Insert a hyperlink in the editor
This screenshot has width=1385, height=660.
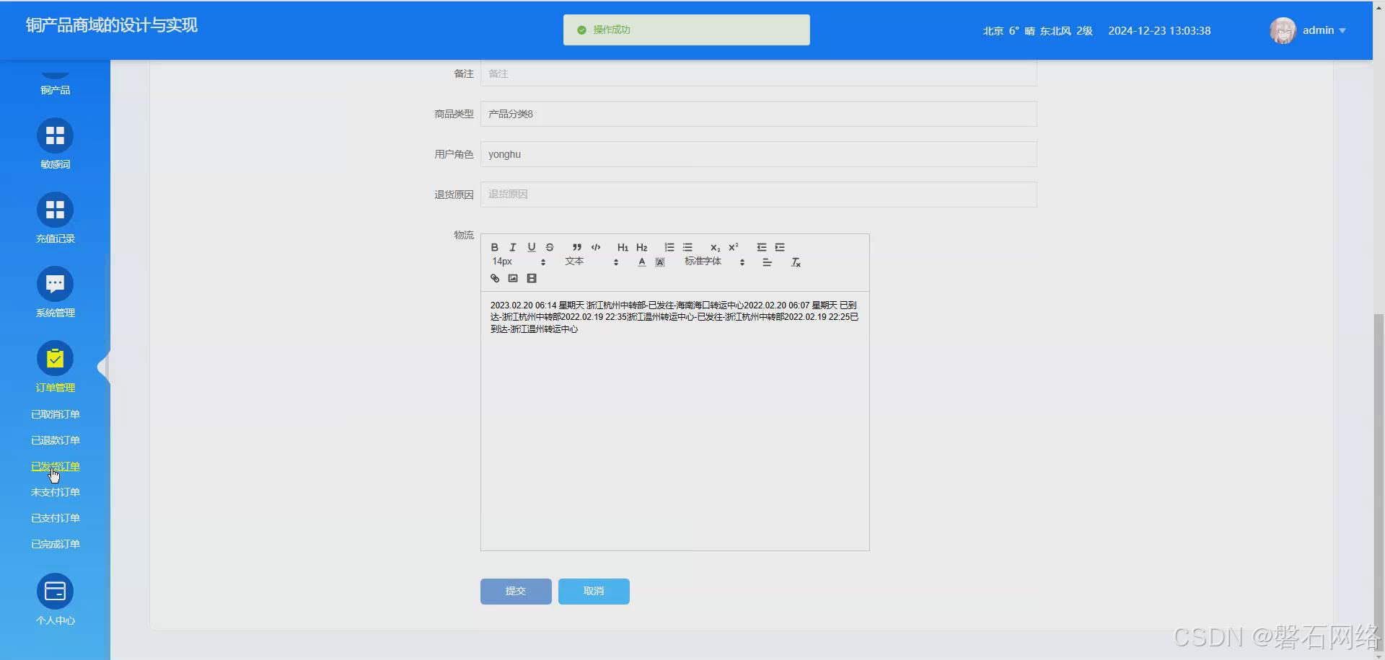coord(495,278)
